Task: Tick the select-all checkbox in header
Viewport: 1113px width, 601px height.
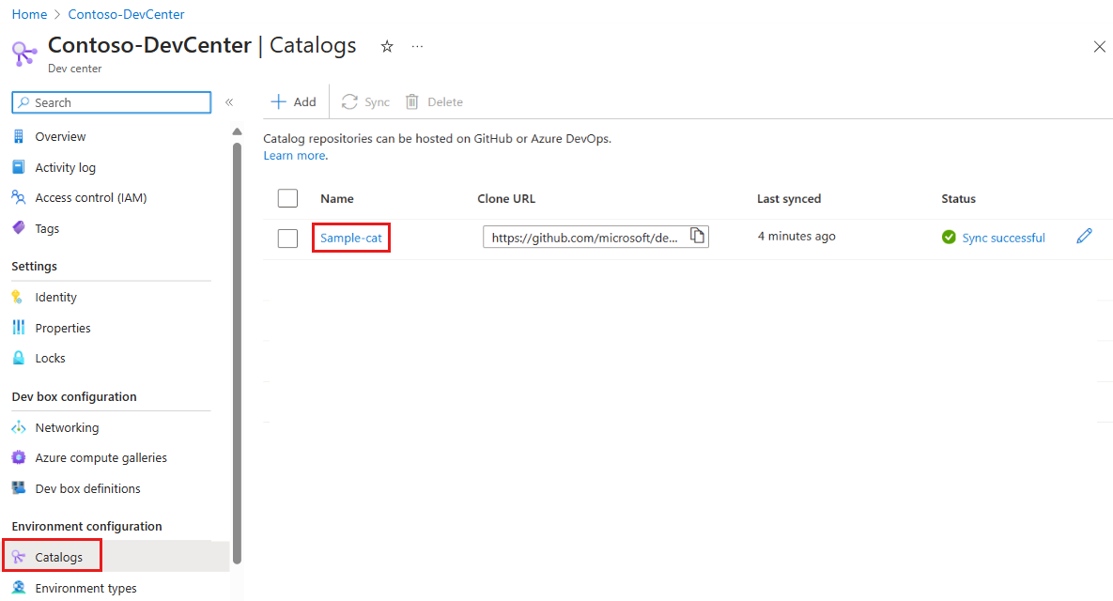Action: (x=287, y=198)
